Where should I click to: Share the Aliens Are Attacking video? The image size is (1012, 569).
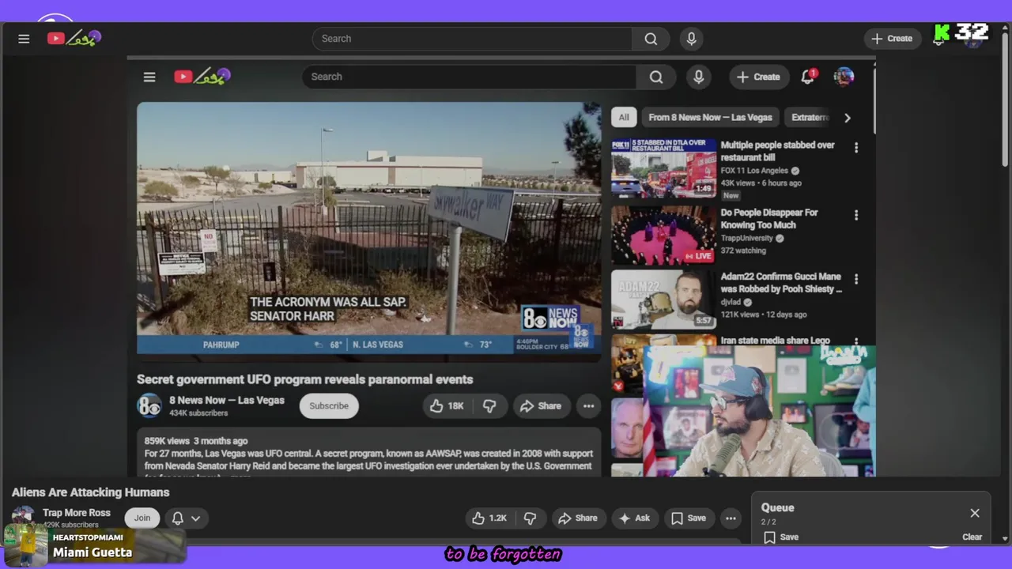pyautogui.click(x=578, y=518)
